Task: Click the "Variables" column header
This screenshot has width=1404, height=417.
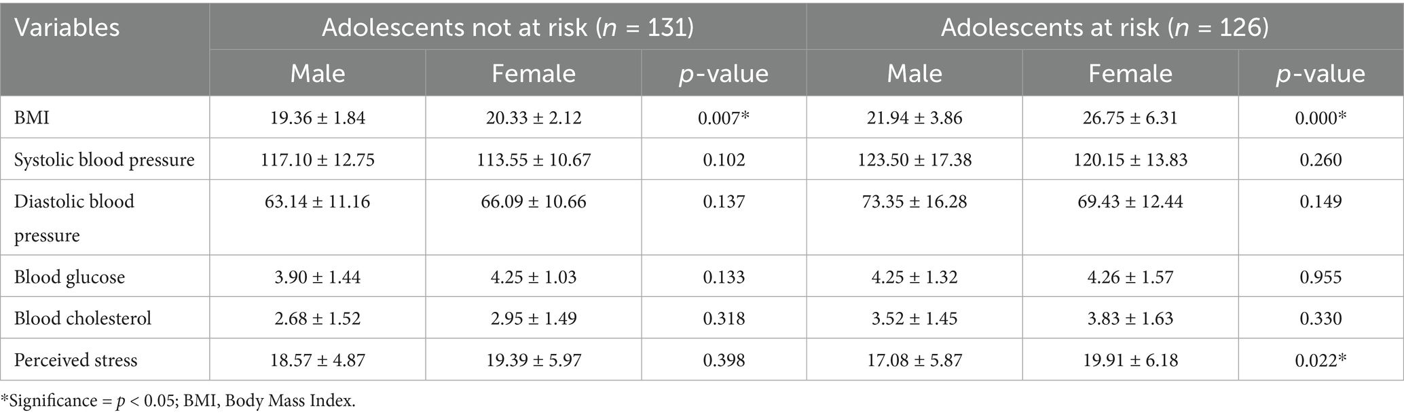Action: [67, 28]
